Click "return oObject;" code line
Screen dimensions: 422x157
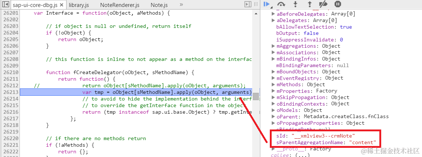click(81, 40)
